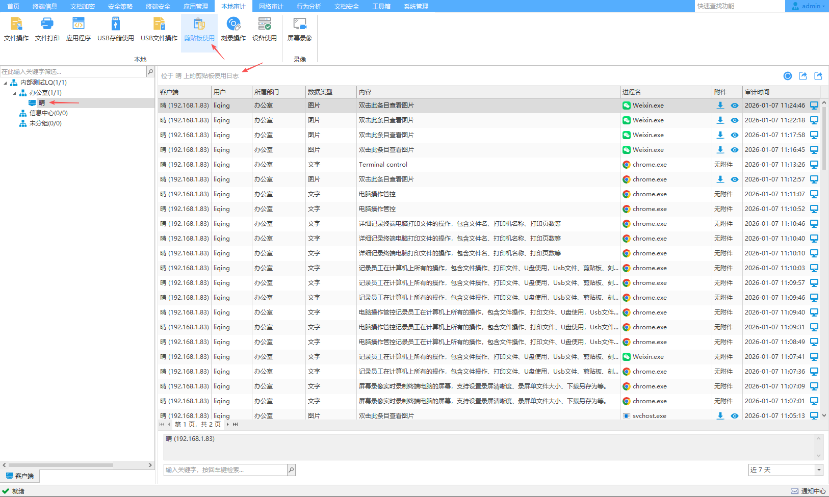This screenshot has width=829, height=497.
Task: Toggle eye preview for 11:16:45 record
Action: [x=734, y=150]
